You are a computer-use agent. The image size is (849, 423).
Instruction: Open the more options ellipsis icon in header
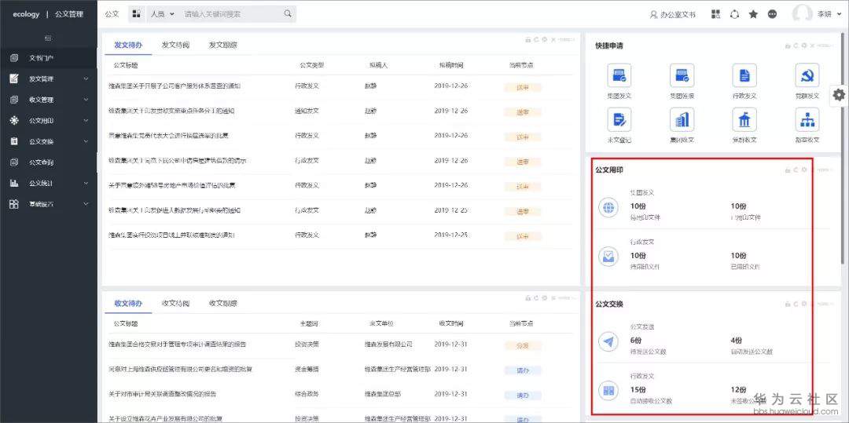tap(772, 15)
